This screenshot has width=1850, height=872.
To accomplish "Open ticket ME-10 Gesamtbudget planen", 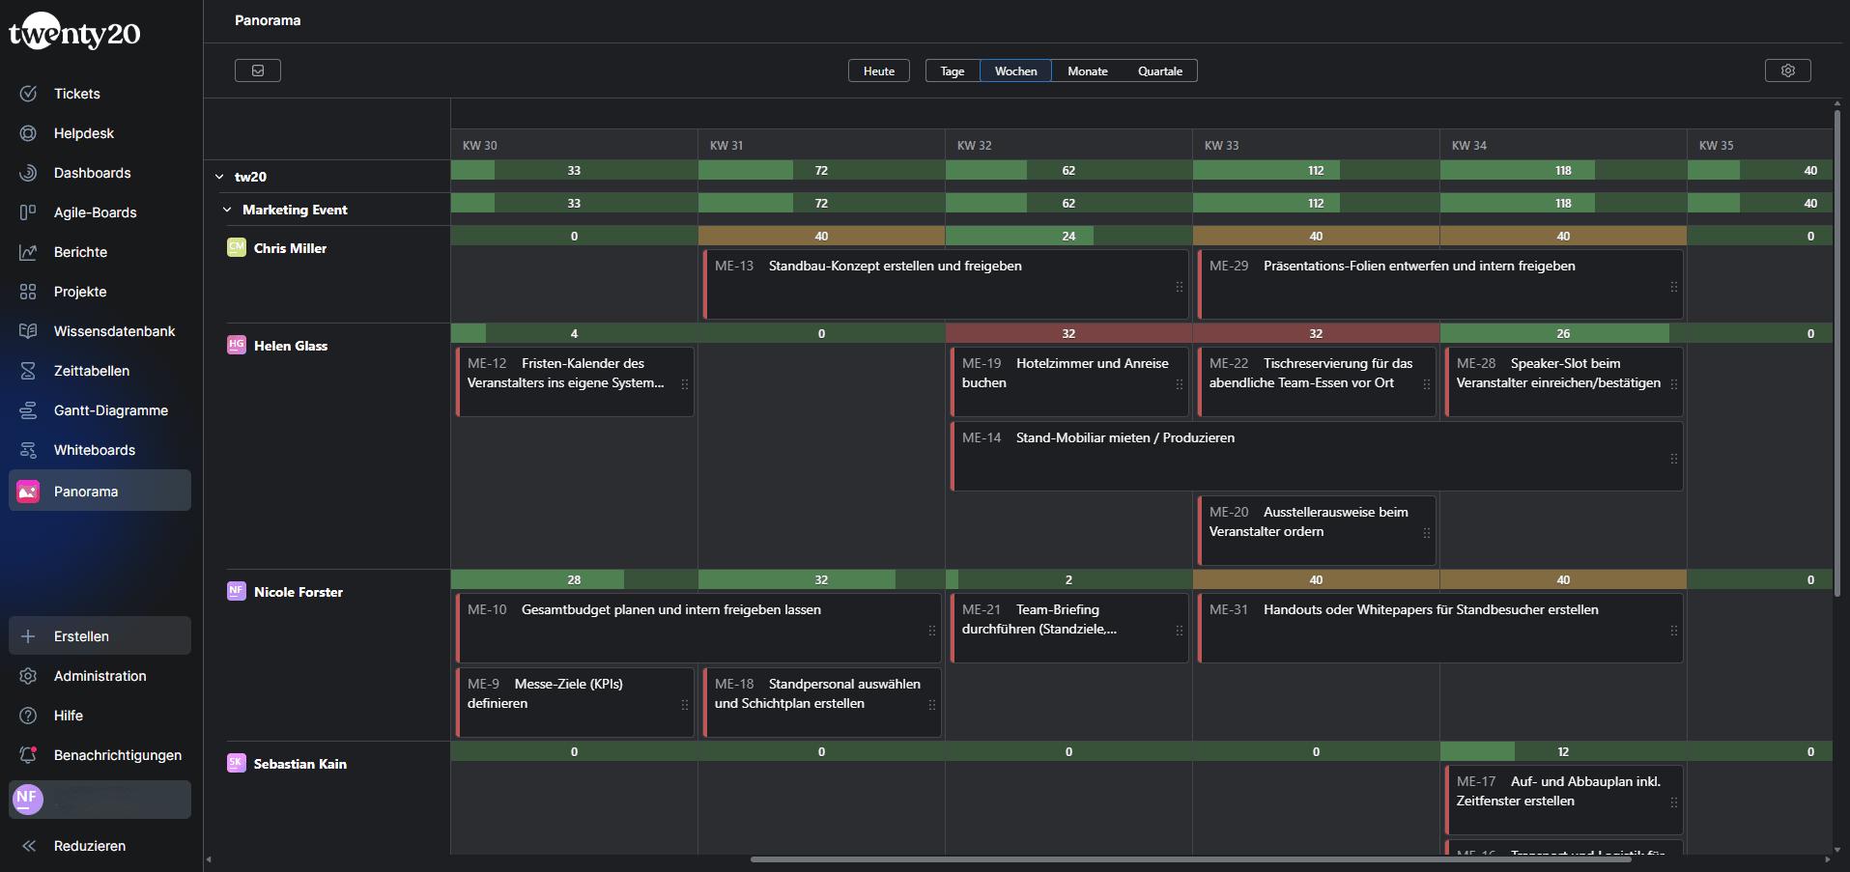I will point(697,628).
